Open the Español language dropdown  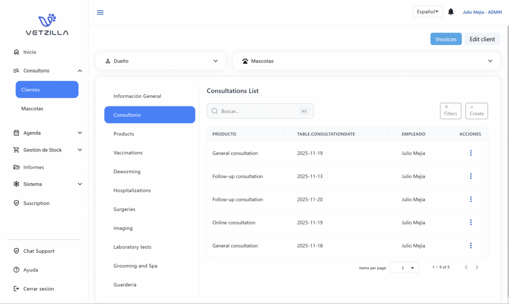(x=427, y=12)
